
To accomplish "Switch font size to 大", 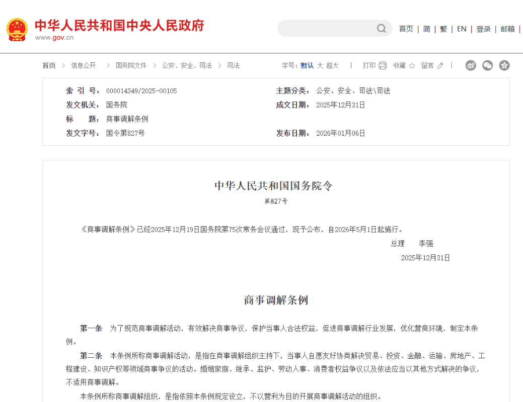I will tap(320, 66).
